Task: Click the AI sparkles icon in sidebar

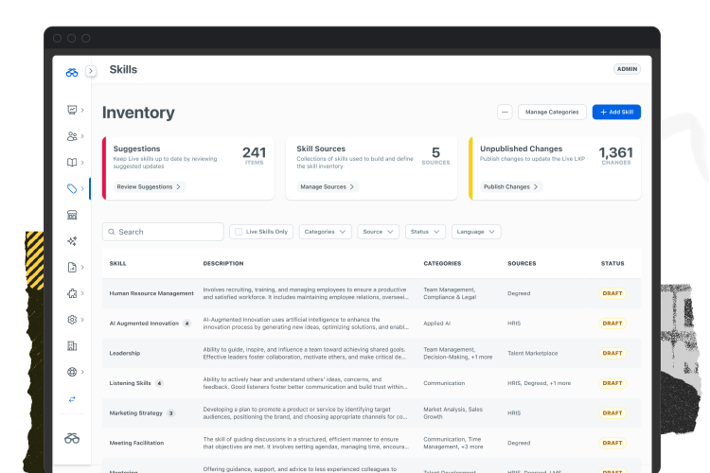Action: tap(72, 241)
